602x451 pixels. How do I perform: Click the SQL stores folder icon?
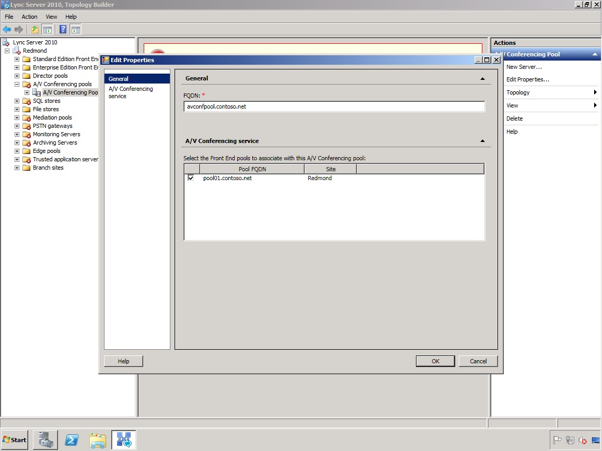[27, 101]
